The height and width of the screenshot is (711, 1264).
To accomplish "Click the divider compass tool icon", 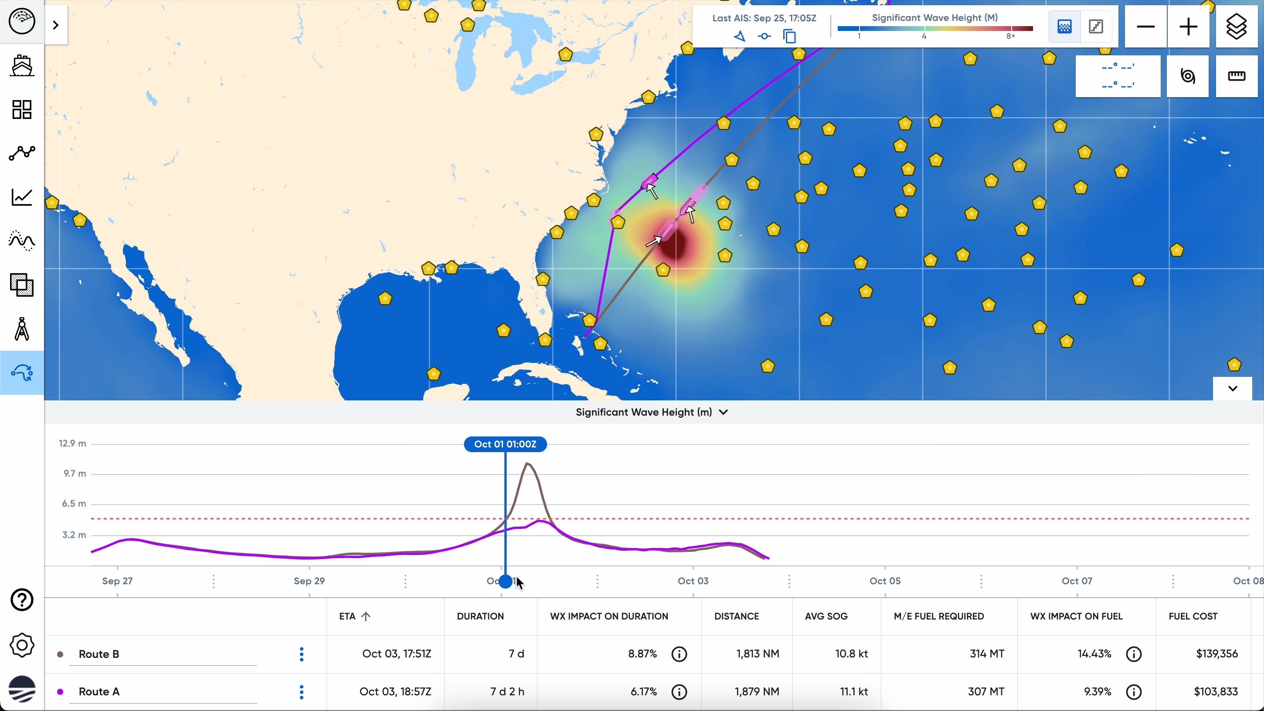I will [22, 329].
